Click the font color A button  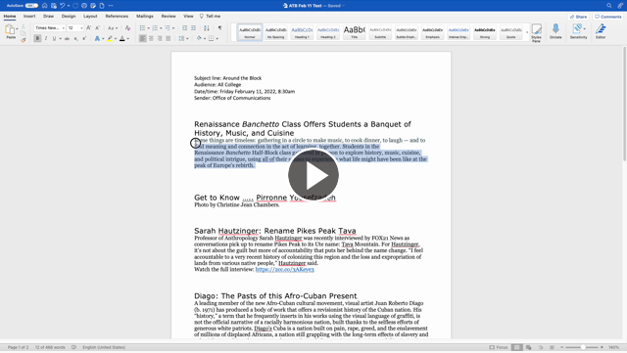click(122, 39)
